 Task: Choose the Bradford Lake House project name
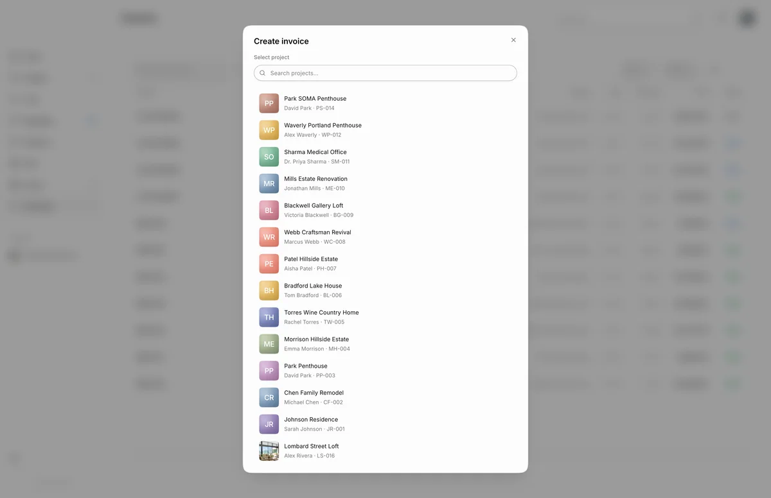tap(313, 286)
